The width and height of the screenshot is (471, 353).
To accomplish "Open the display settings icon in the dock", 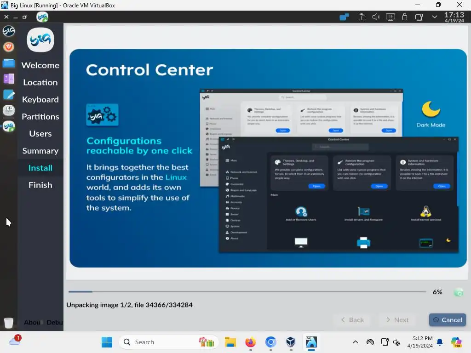I will [x=9, y=110].
